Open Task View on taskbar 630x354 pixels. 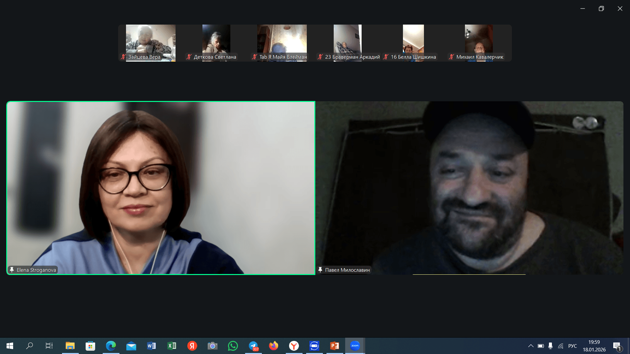click(49, 346)
